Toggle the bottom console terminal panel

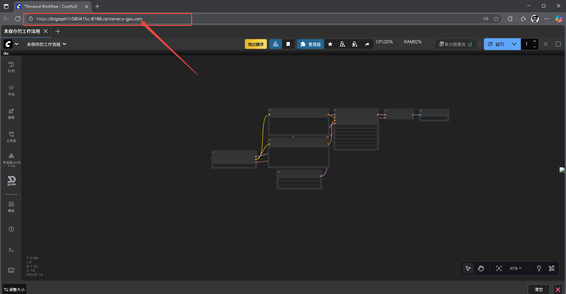[x=11, y=250]
